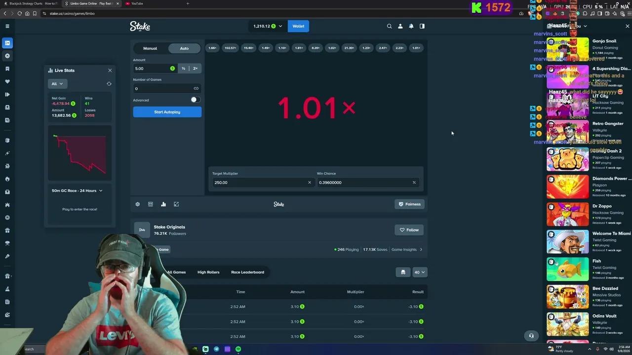Image resolution: width=632 pixels, height=355 pixels.
Task: Click the gift icon in the left sidebar
Action: (x=7, y=230)
